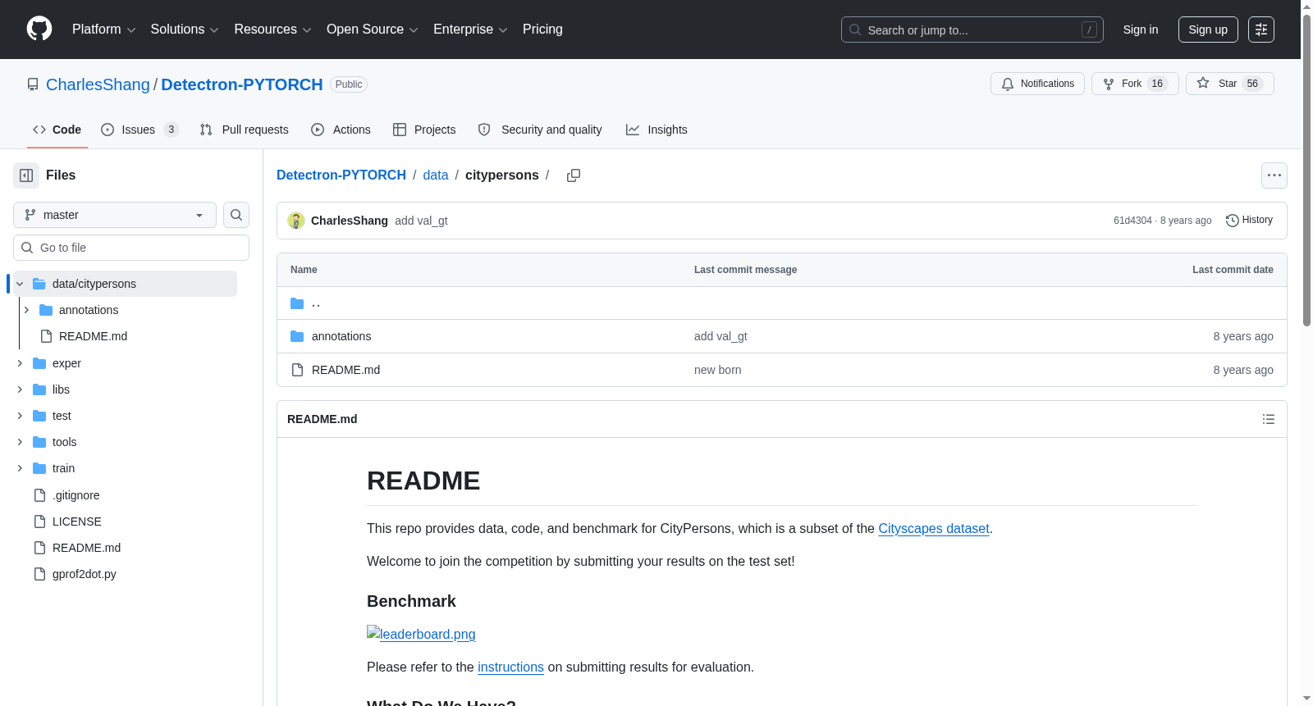The width and height of the screenshot is (1313, 706).
Task: Open the more options ellipsis menu
Action: tap(1274, 175)
